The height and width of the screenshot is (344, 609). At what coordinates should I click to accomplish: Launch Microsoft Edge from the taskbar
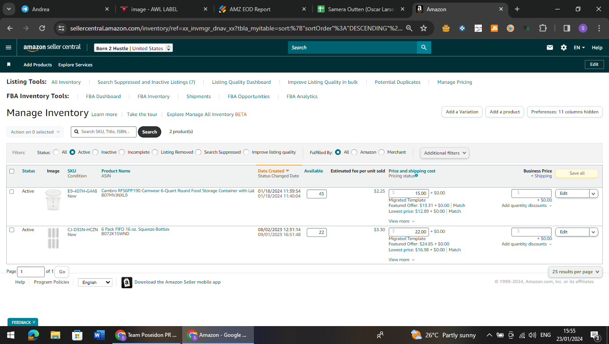34,335
